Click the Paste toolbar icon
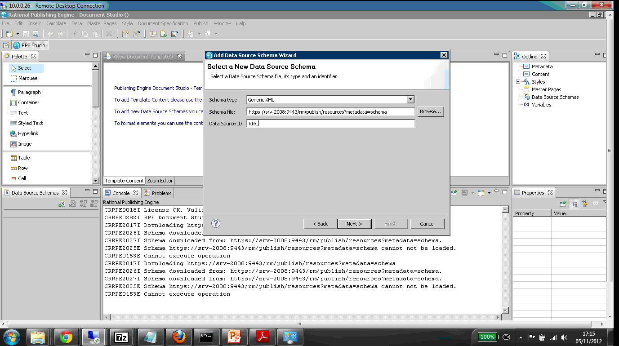The height and width of the screenshot is (346, 619). pyautogui.click(x=95, y=34)
